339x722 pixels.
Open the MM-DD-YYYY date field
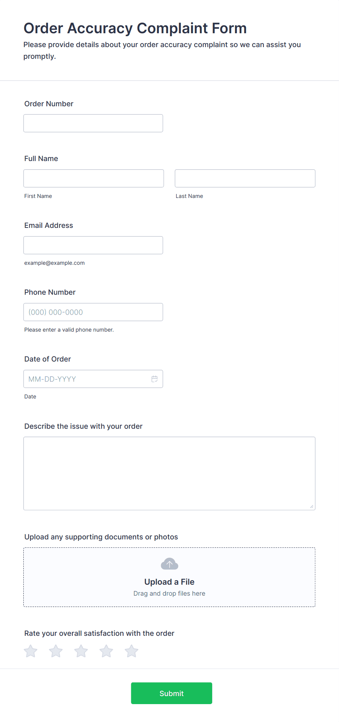(93, 379)
